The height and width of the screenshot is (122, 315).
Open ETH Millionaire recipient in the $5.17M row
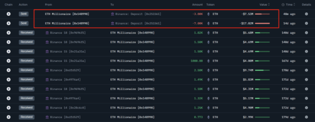tap(132, 98)
